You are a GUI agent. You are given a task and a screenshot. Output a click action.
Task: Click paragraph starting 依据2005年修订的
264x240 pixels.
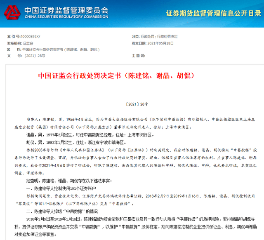[x=136, y=161]
